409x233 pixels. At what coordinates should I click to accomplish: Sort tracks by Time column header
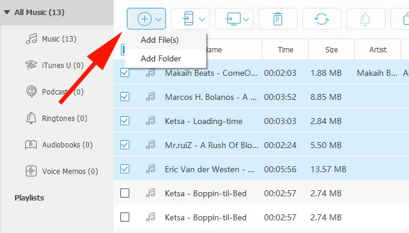[285, 49]
